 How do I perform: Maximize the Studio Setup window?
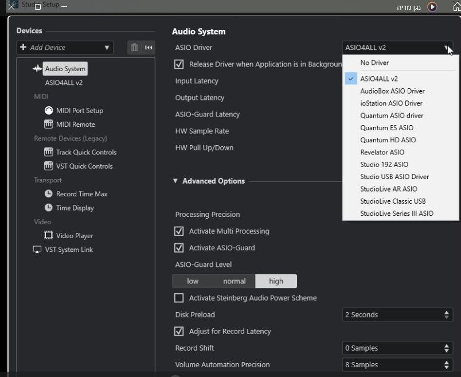(38, 6)
